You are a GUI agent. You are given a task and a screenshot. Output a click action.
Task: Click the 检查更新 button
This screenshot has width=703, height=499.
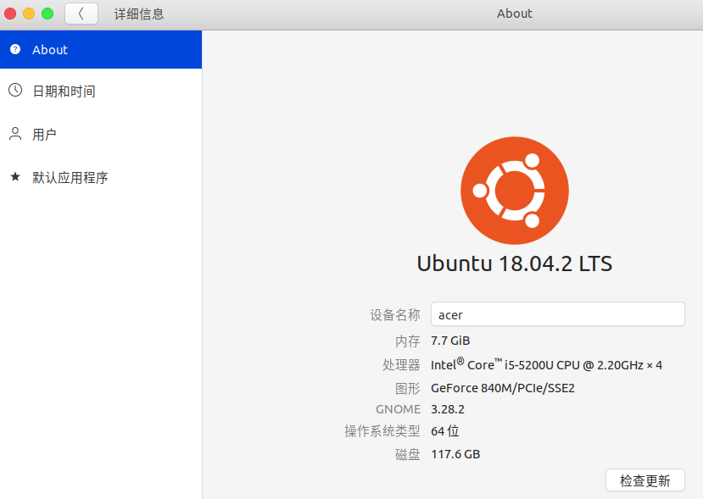[645, 480]
